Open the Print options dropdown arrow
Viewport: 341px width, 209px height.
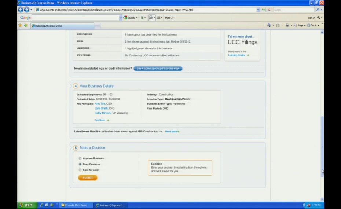click(x=291, y=25)
